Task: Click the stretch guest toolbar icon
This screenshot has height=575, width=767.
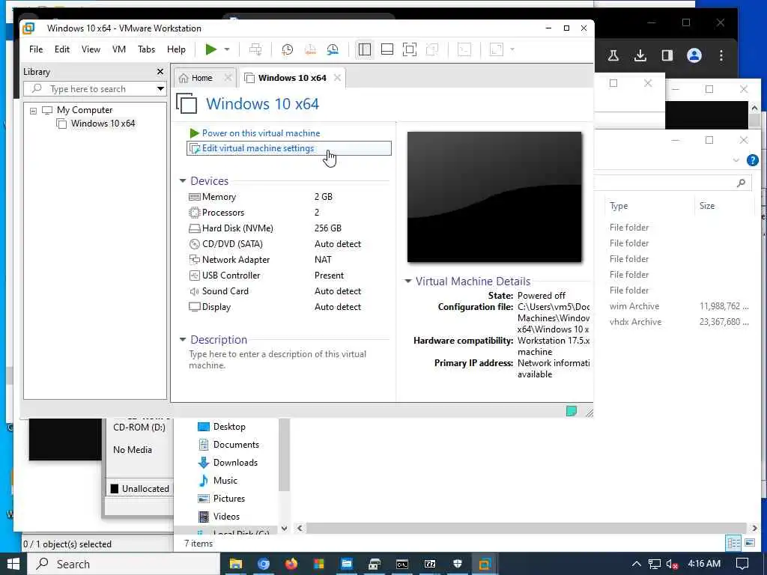Action: (497, 49)
